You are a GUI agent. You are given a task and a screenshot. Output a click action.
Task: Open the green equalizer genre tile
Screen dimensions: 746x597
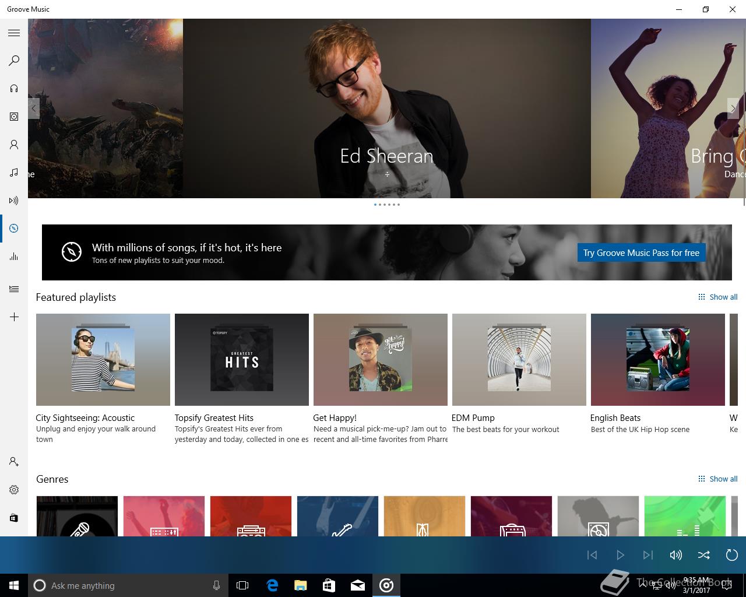685,516
